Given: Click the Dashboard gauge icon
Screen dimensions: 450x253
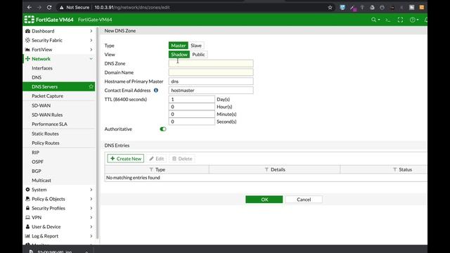Looking at the screenshot, I should point(27,31).
